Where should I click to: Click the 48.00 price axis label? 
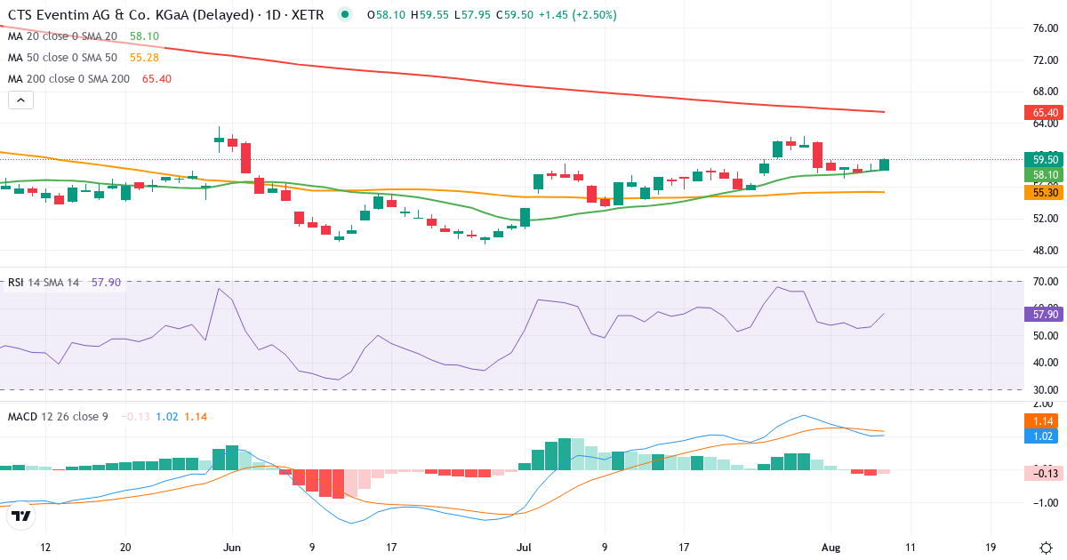pyautogui.click(x=1046, y=250)
